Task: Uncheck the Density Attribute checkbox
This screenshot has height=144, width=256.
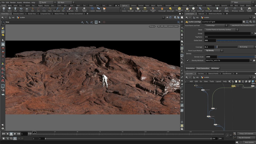Action: (x=187, y=60)
